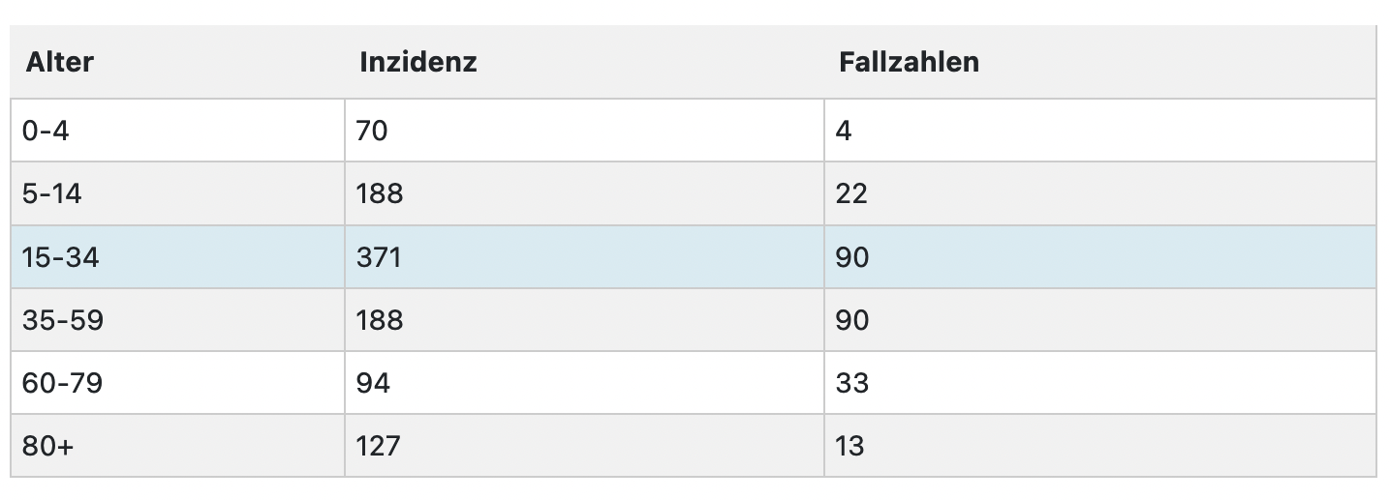Select the 35-59 age cell

click(178, 320)
